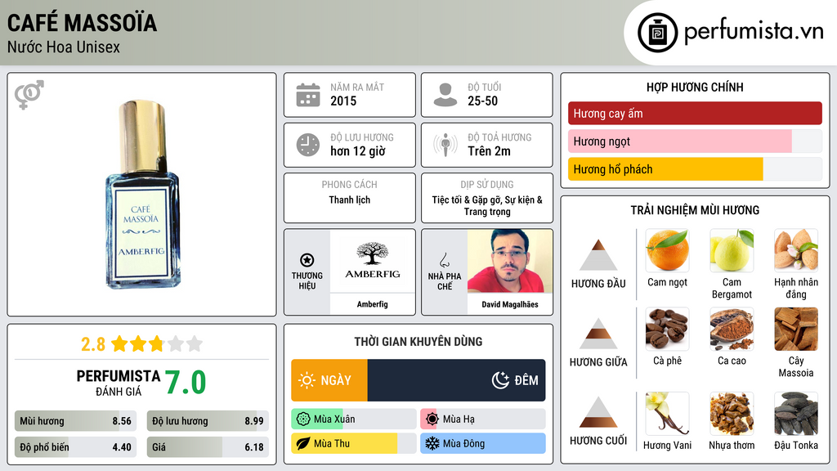Click the calendar icon beside Năm ra mắt

click(308, 95)
